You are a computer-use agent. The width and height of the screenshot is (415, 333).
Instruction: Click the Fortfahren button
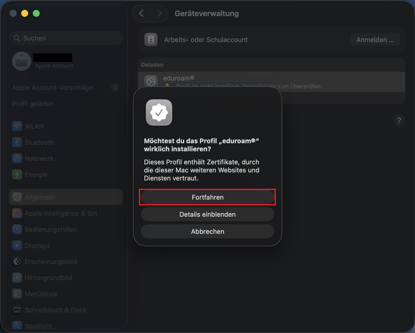coord(207,197)
